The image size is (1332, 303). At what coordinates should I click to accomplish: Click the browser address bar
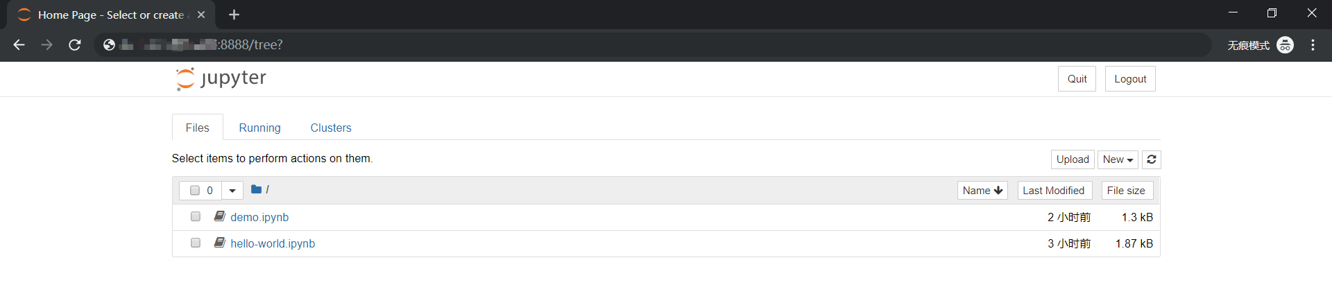(624, 45)
